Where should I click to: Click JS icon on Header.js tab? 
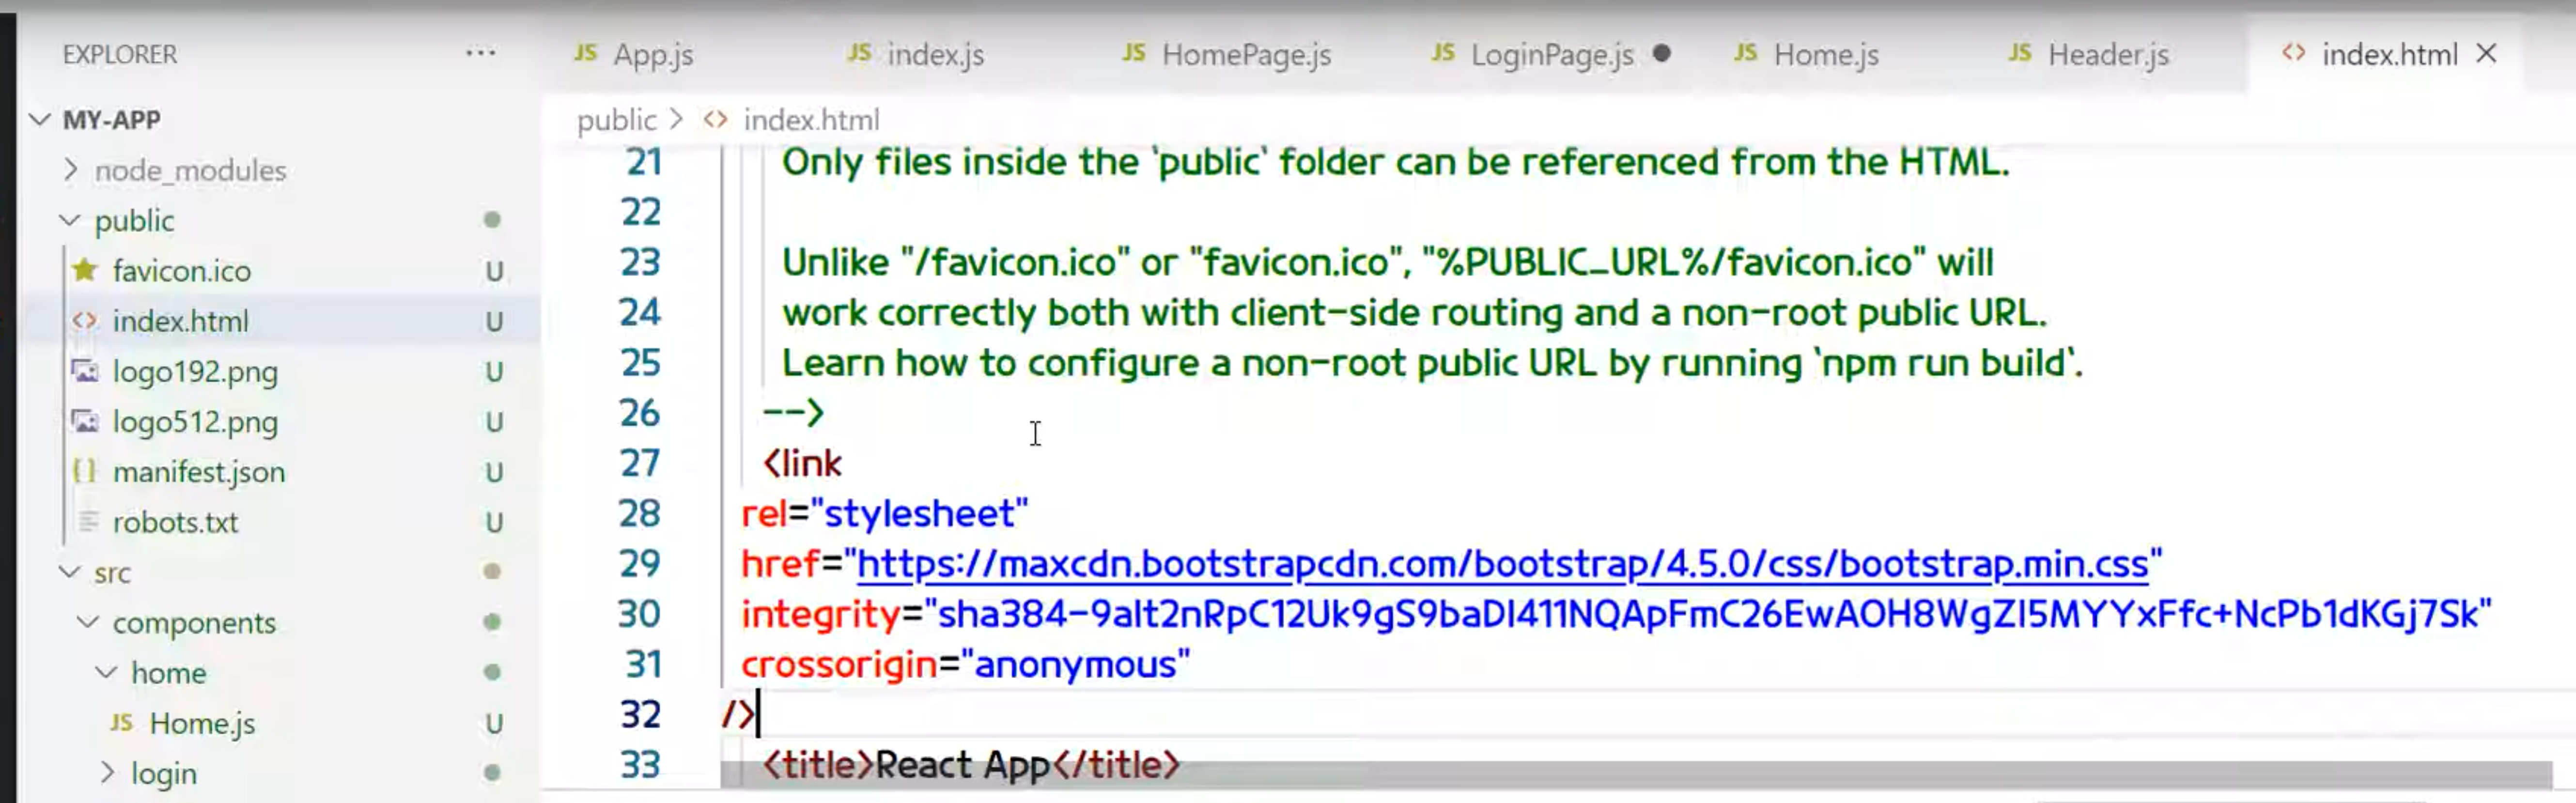[2019, 53]
